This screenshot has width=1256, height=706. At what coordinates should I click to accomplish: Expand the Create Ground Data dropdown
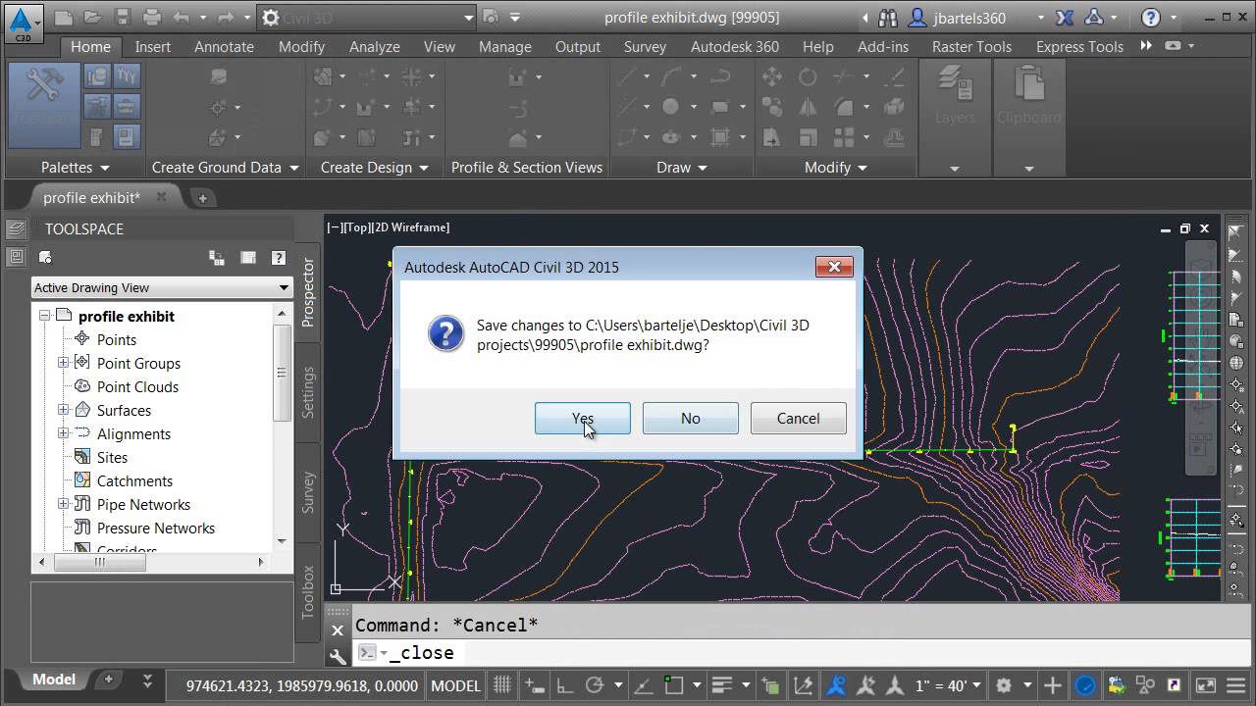[x=293, y=168]
